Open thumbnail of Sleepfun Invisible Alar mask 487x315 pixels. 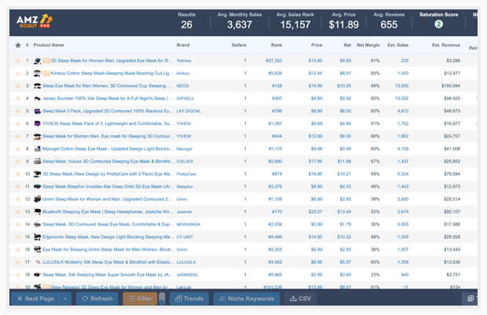click(37, 187)
